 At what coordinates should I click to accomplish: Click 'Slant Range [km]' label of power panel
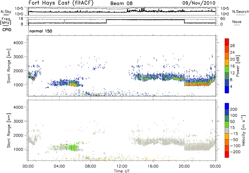(x=9, y=66)
